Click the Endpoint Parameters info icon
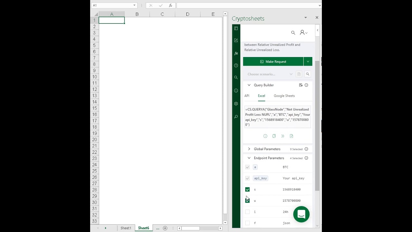 coord(306,158)
